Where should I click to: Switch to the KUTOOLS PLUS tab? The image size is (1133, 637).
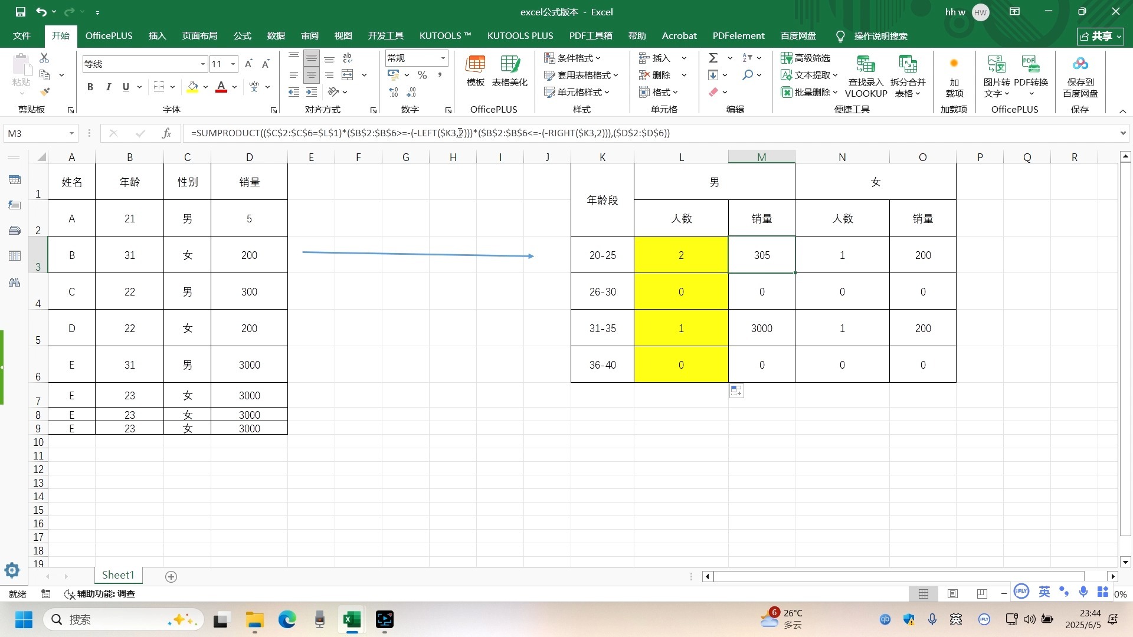(520, 36)
